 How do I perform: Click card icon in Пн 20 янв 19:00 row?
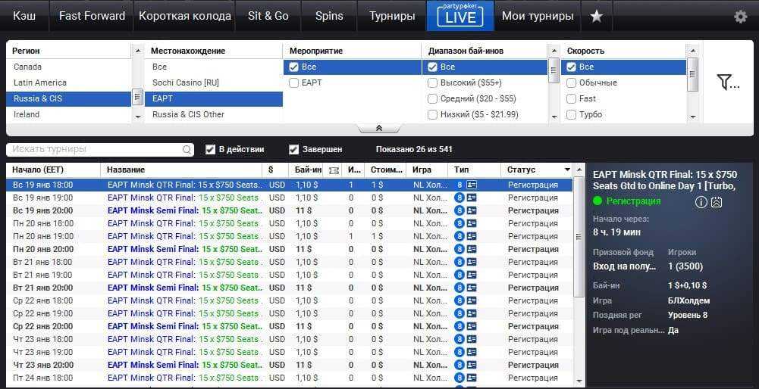472,236
